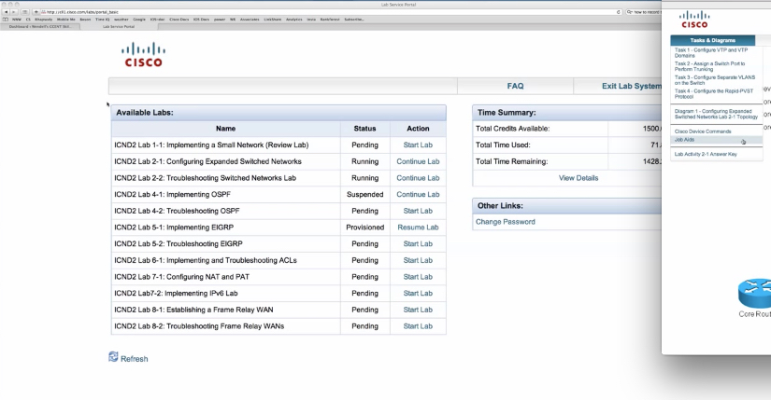Open Job Aids in Tasks & Diagrams panel
The height and width of the screenshot is (400, 771).
pos(685,140)
